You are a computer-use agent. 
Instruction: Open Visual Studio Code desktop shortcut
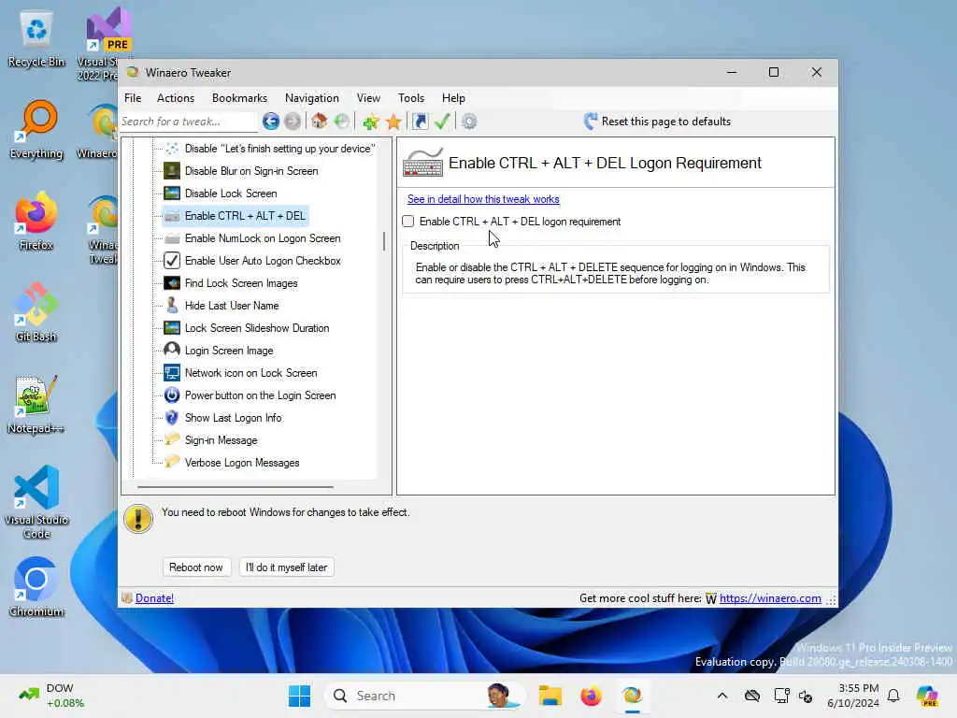36,503
